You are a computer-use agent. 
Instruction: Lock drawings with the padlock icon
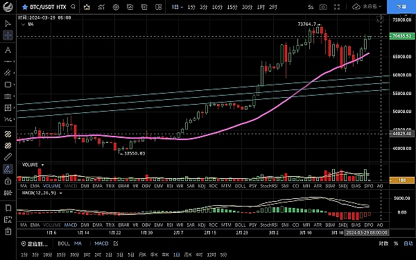[8, 181]
